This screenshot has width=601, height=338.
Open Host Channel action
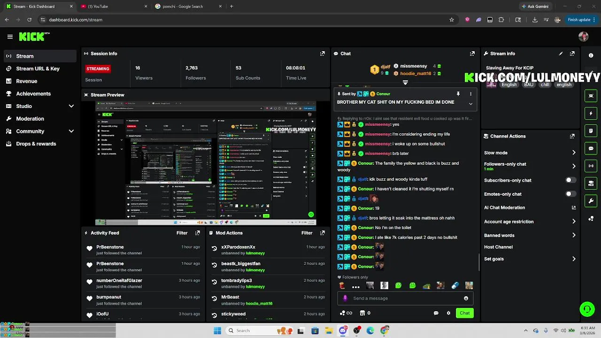[x=498, y=247]
